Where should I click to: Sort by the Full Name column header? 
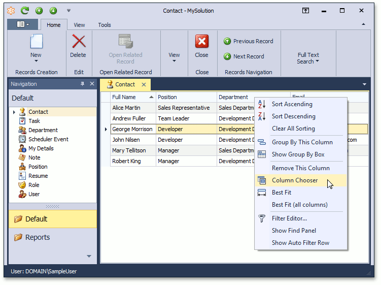pos(133,97)
